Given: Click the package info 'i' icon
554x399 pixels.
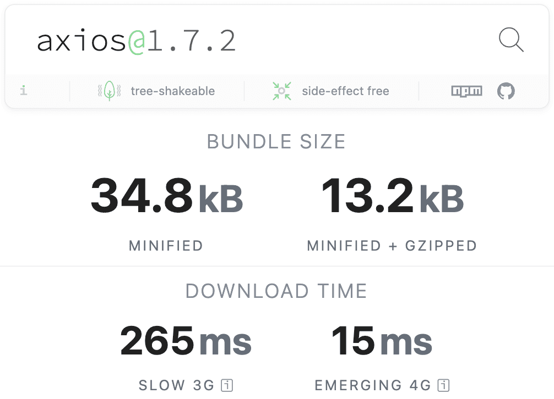Looking at the screenshot, I should coord(24,91).
